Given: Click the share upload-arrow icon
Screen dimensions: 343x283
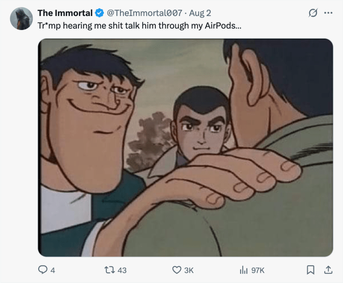Looking at the screenshot, I should coord(328,270).
